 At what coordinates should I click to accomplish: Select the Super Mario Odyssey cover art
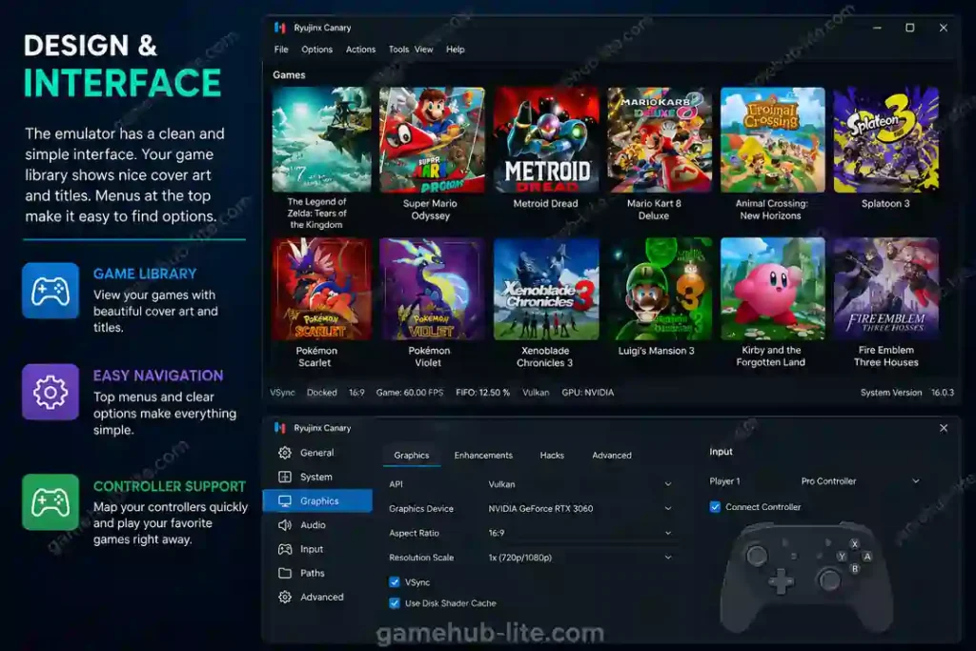[432, 139]
